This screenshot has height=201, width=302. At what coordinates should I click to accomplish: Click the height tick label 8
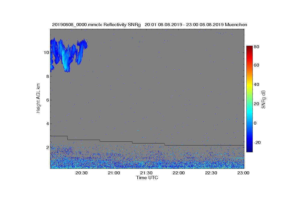[x=47, y=76]
